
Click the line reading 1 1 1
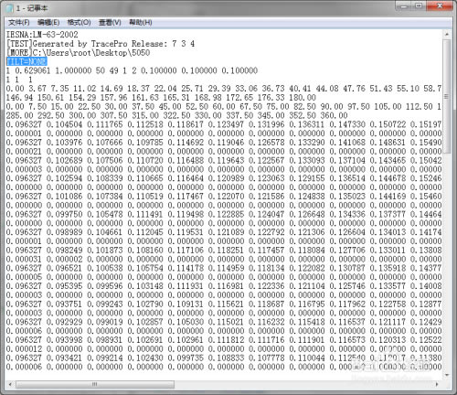19,80
